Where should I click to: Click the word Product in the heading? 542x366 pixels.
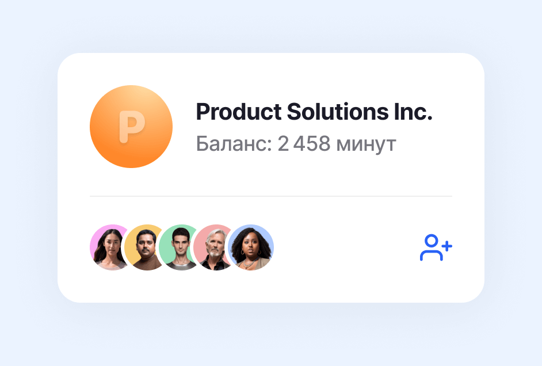[x=239, y=112]
